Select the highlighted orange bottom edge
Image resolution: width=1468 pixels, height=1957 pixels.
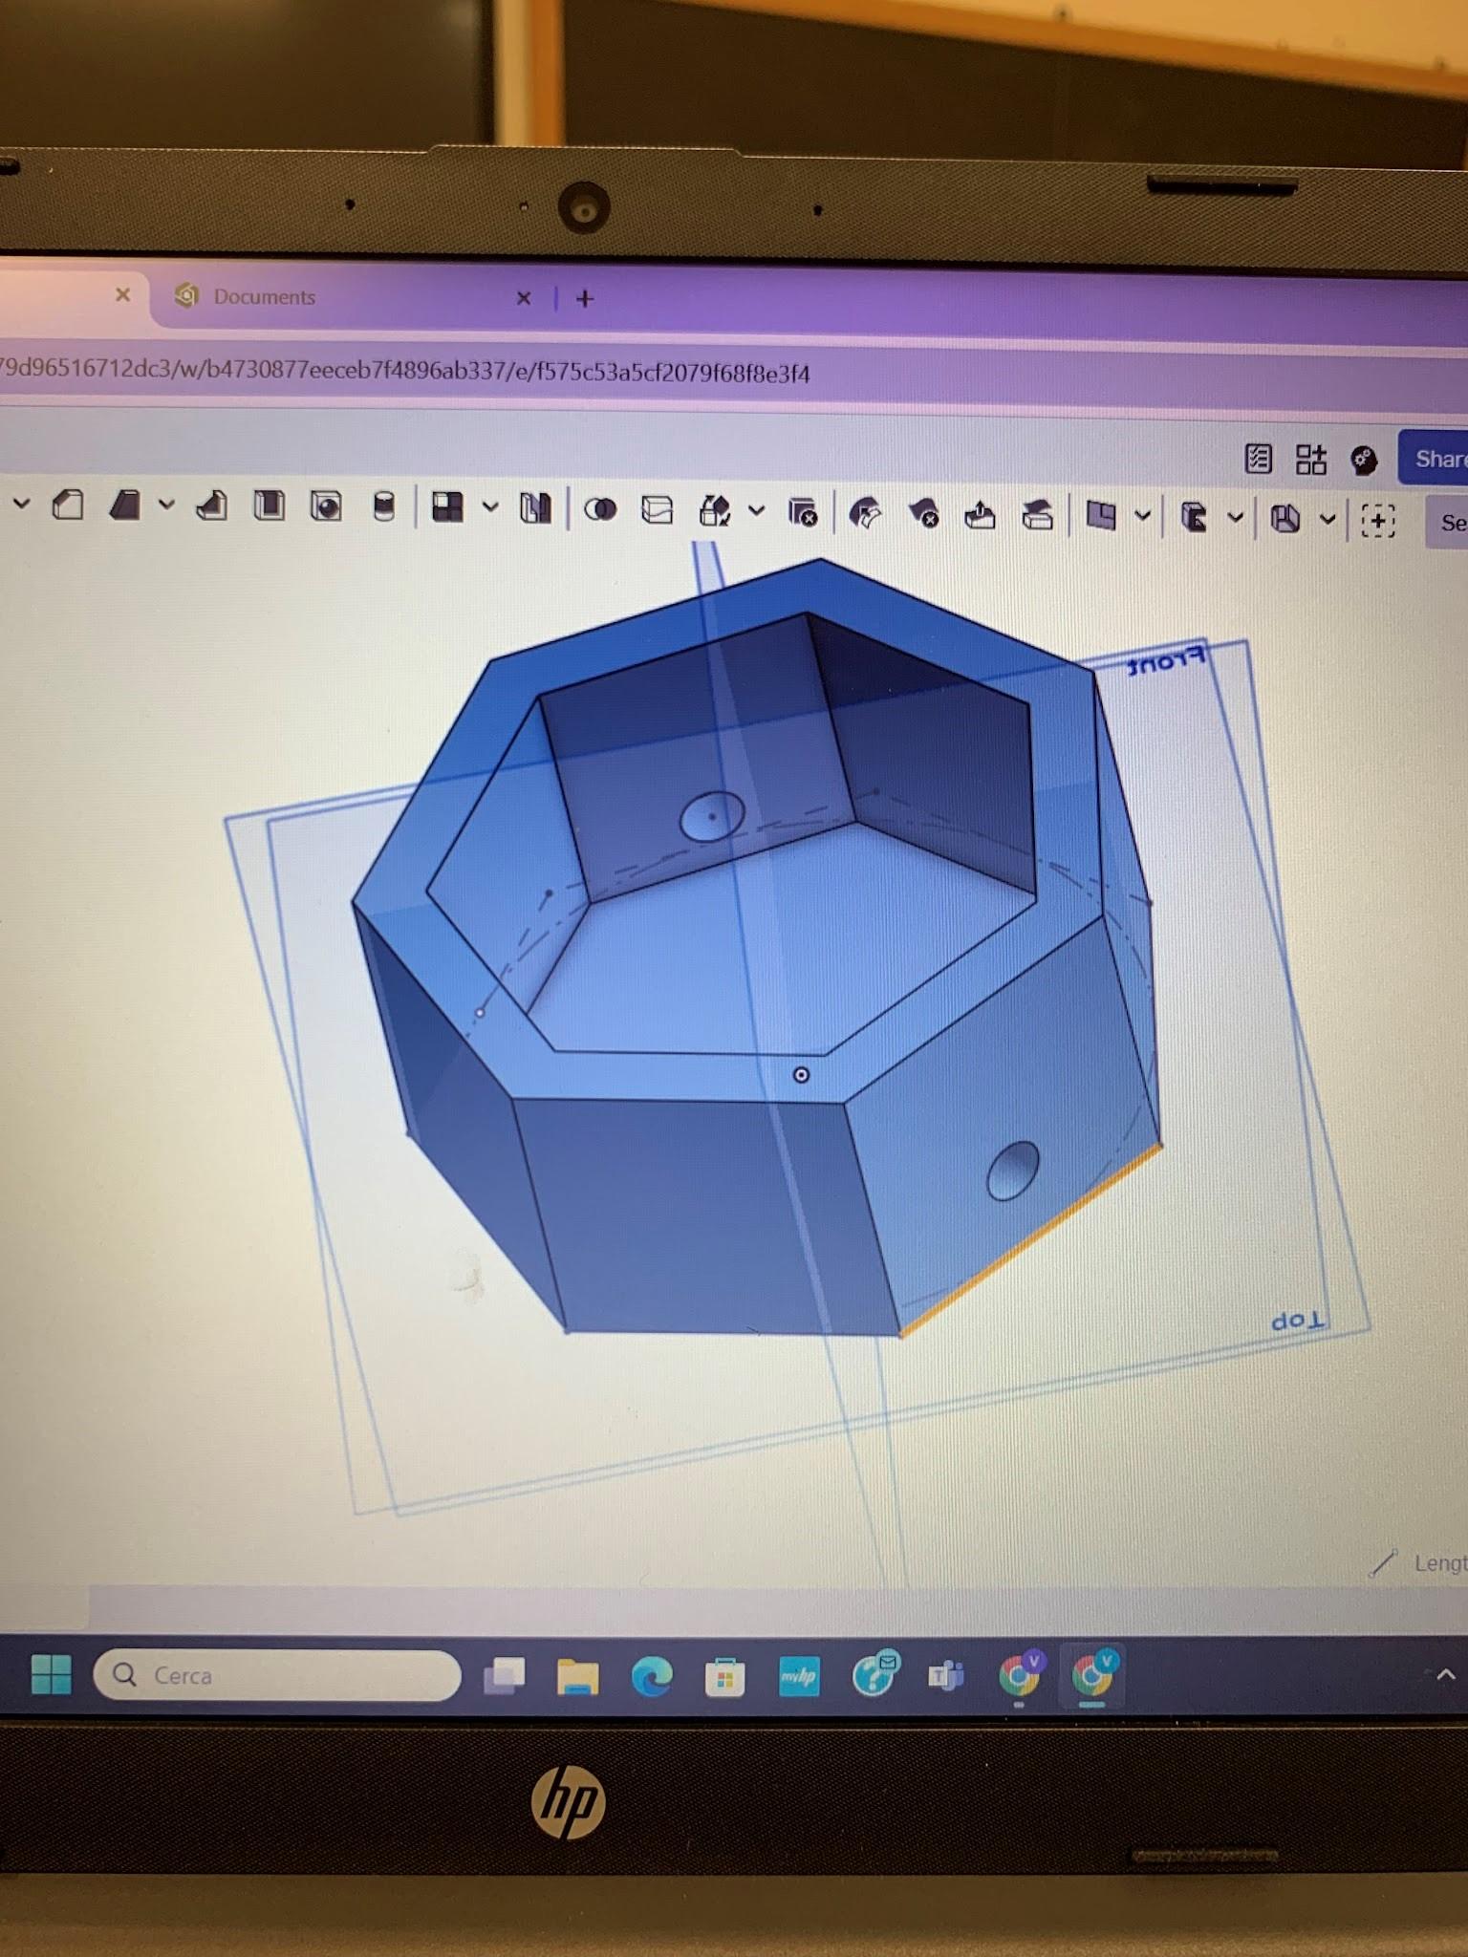(1030, 1238)
